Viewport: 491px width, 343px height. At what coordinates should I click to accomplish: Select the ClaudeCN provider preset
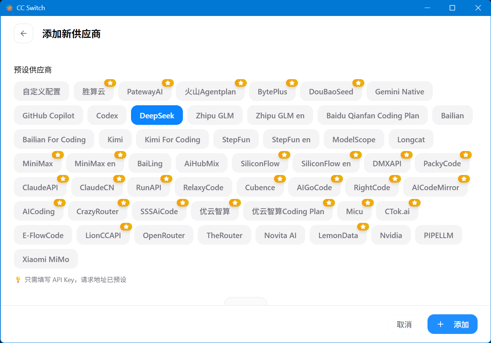click(97, 187)
